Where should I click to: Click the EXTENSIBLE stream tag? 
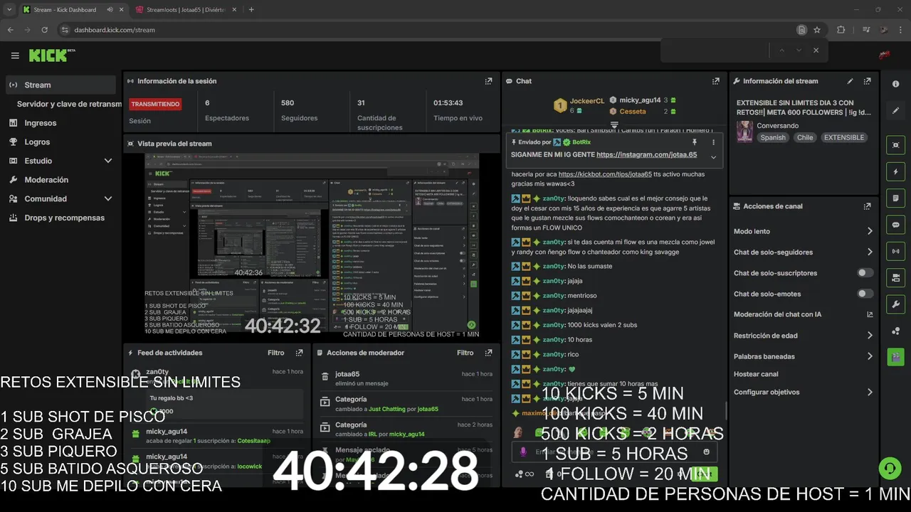[844, 138]
